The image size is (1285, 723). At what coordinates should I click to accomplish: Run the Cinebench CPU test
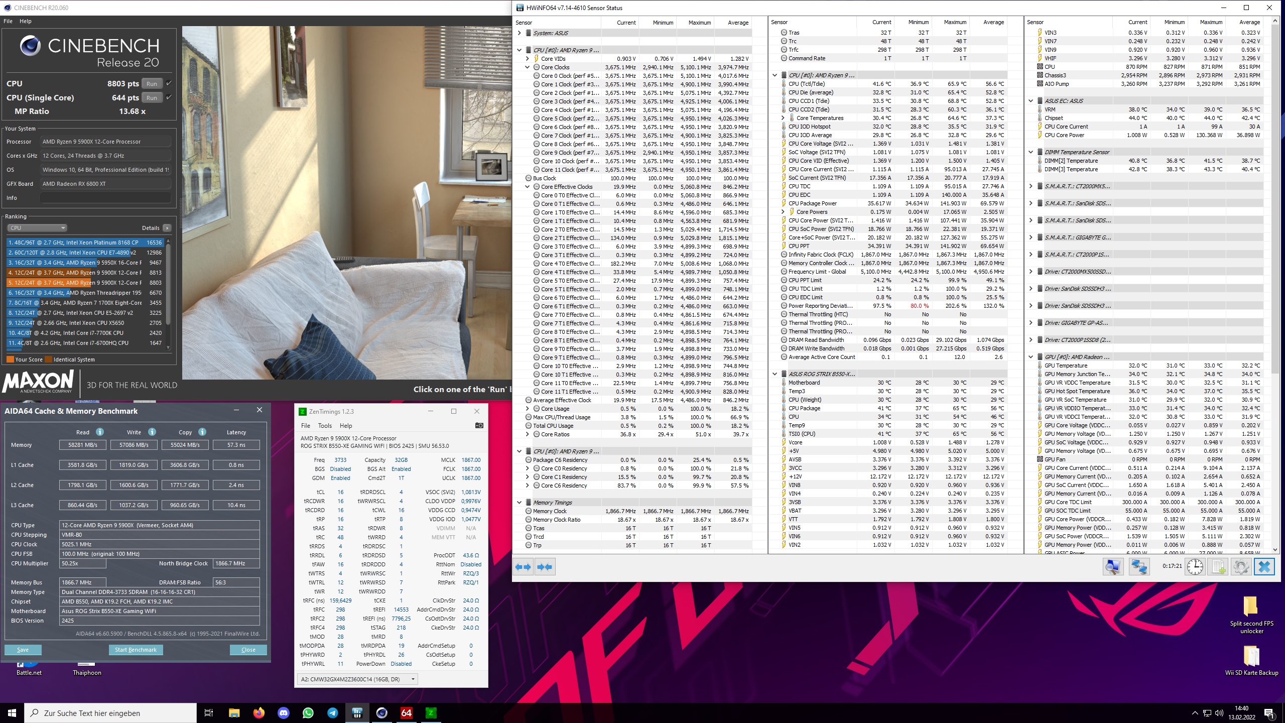152,83
